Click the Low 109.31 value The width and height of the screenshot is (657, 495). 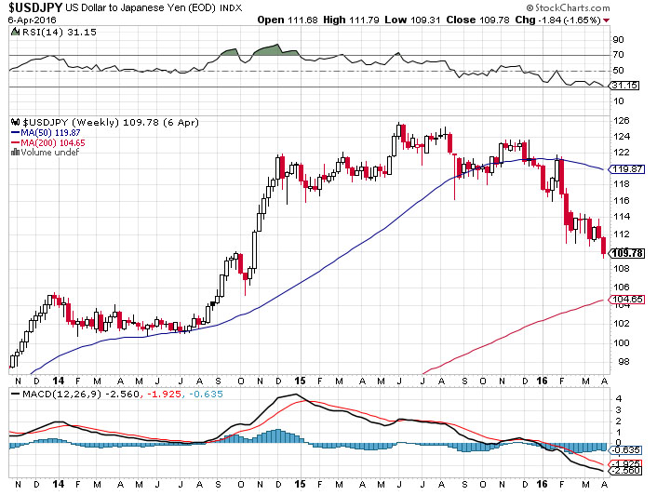coord(413,20)
